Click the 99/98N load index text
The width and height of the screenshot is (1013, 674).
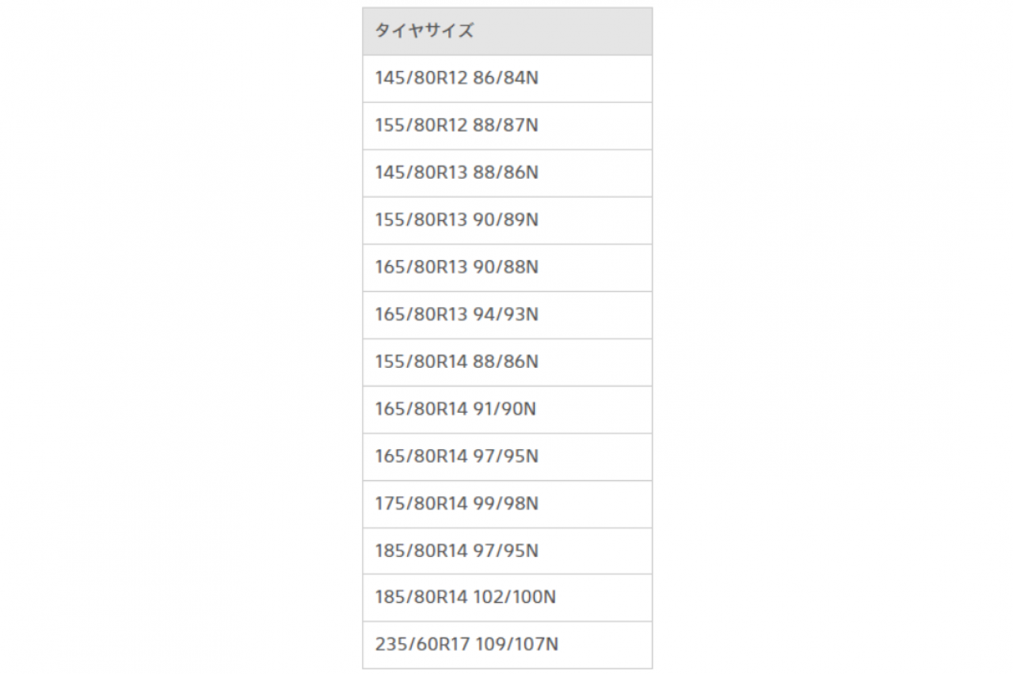click(505, 504)
